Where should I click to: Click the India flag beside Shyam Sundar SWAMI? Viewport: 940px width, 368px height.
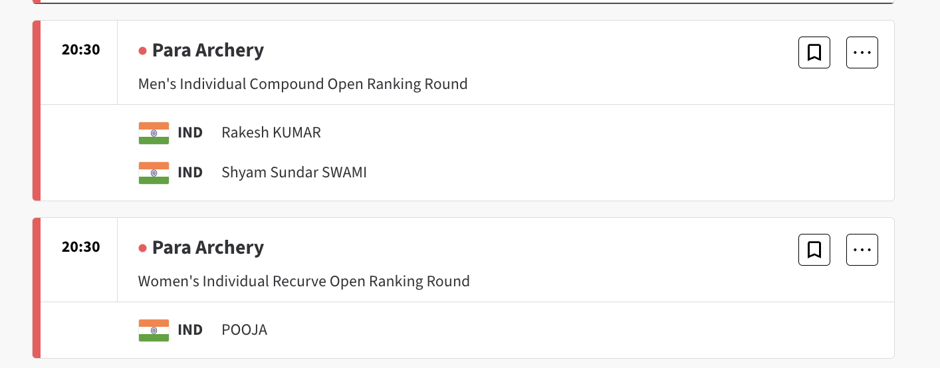[154, 173]
